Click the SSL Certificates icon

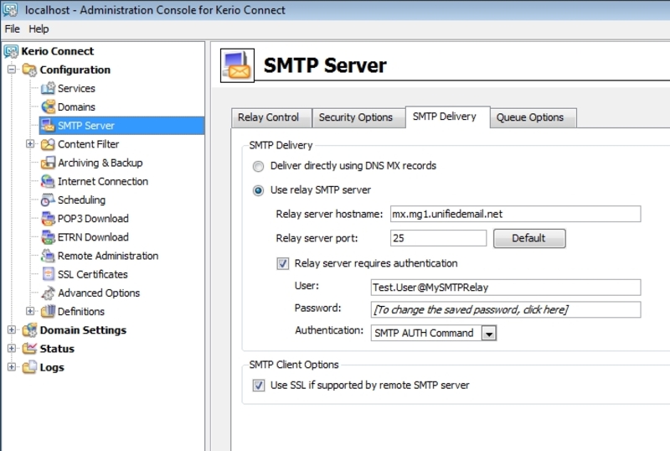pyautogui.click(x=49, y=274)
